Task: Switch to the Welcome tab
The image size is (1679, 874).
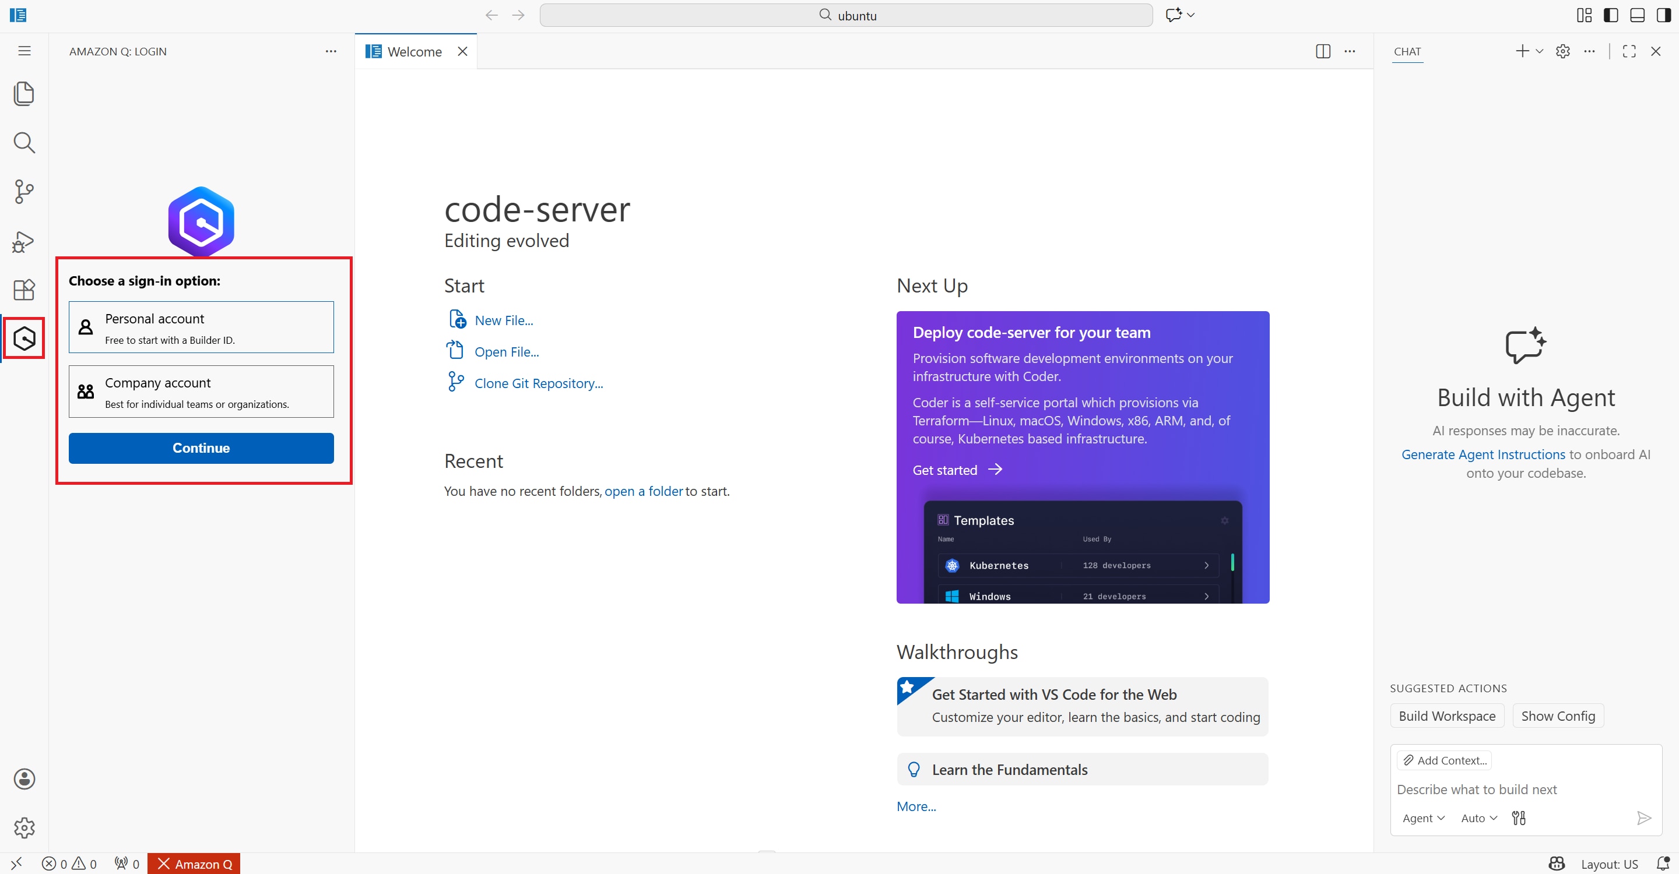Action: pyautogui.click(x=414, y=51)
